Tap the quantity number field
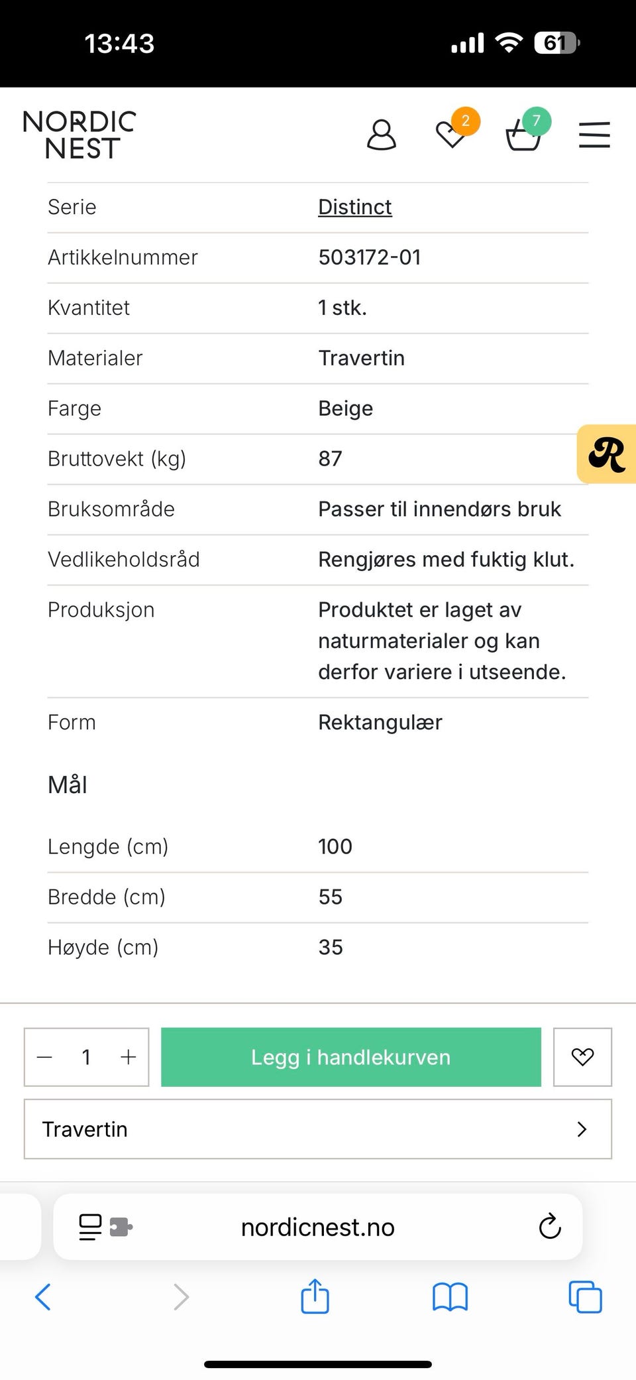 (86, 1057)
